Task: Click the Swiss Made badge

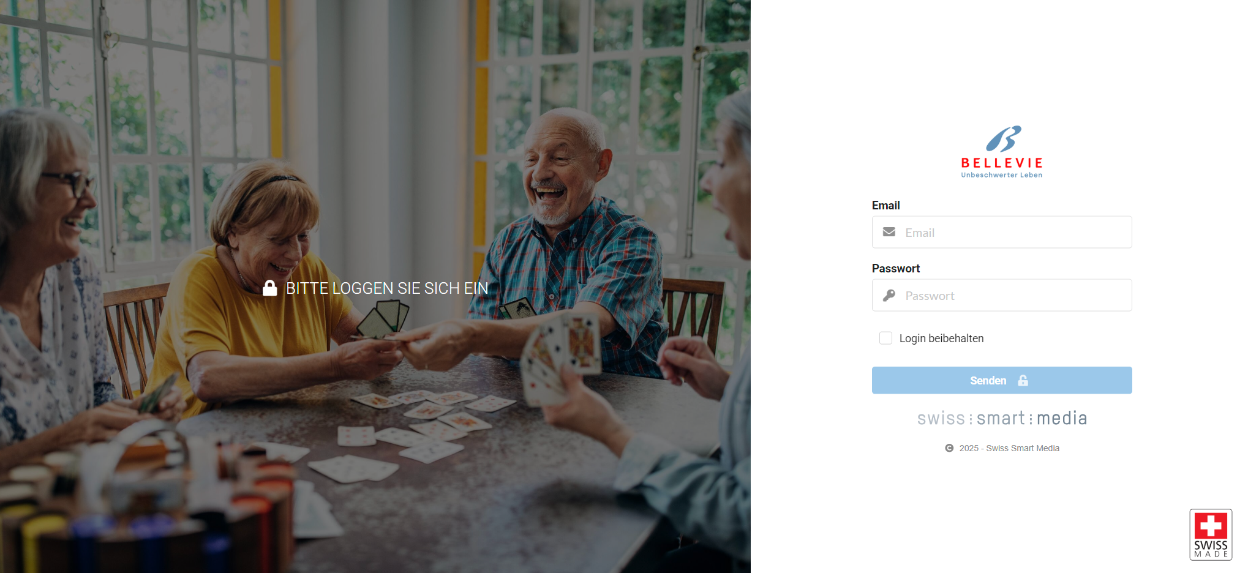Action: coord(1211,534)
